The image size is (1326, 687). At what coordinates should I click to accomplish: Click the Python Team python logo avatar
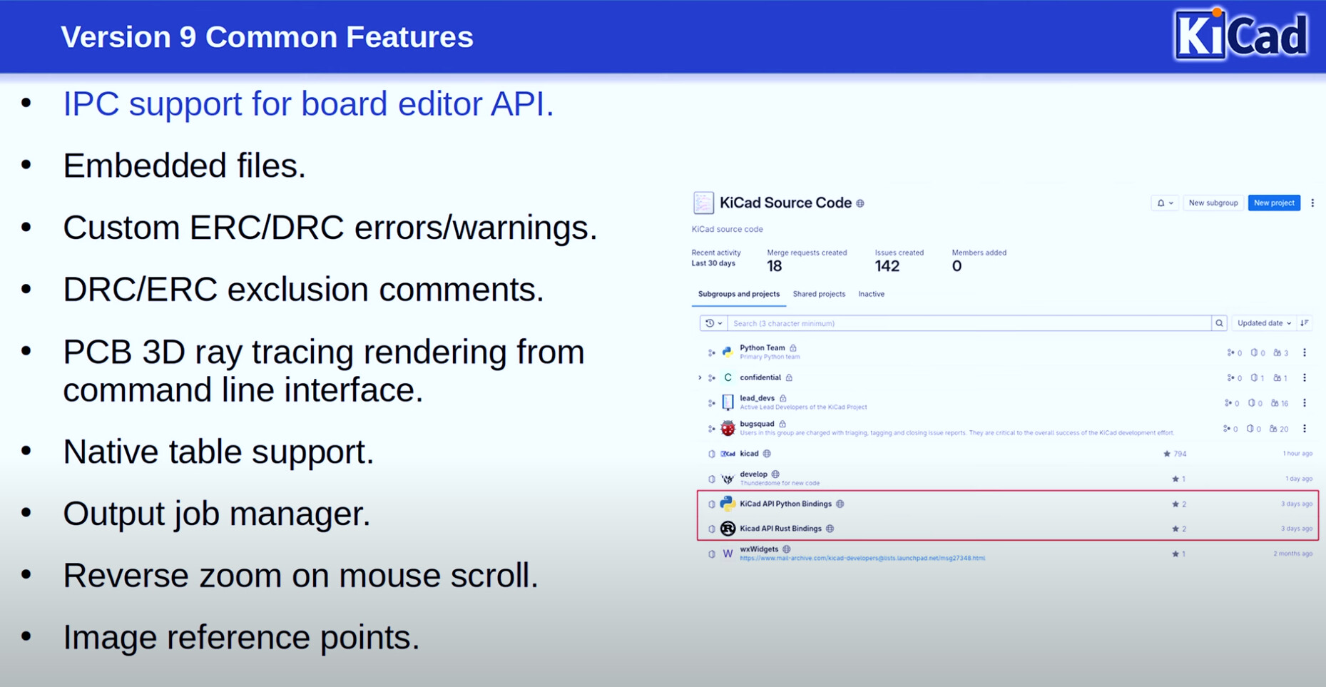pyautogui.click(x=728, y=352)
